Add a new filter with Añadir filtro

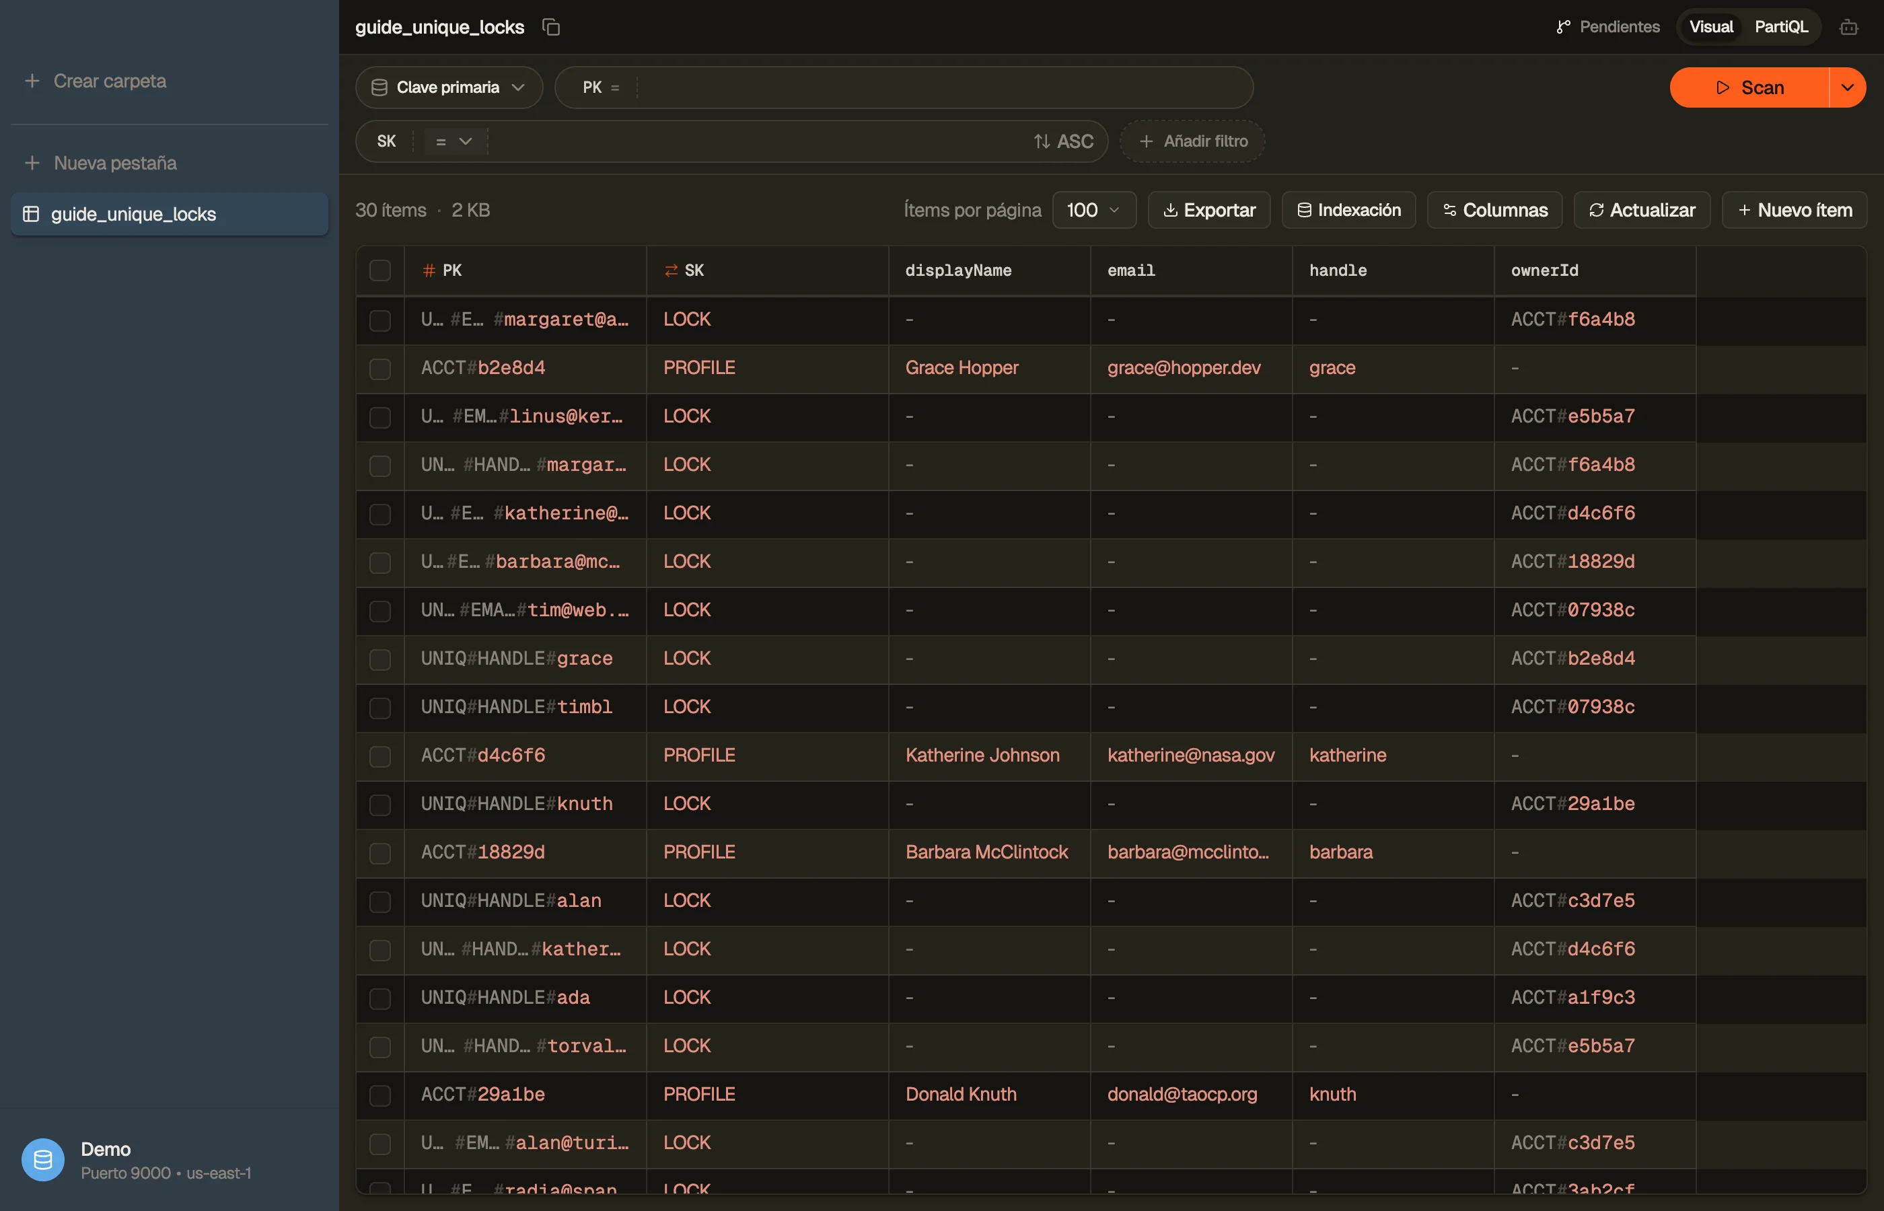tap(1193, 141)
